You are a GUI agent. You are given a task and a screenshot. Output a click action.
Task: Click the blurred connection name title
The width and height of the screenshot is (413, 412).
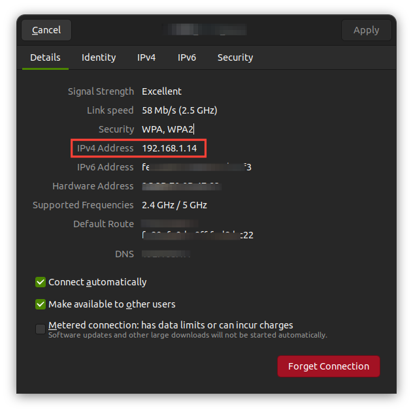[x=205, y=29]
